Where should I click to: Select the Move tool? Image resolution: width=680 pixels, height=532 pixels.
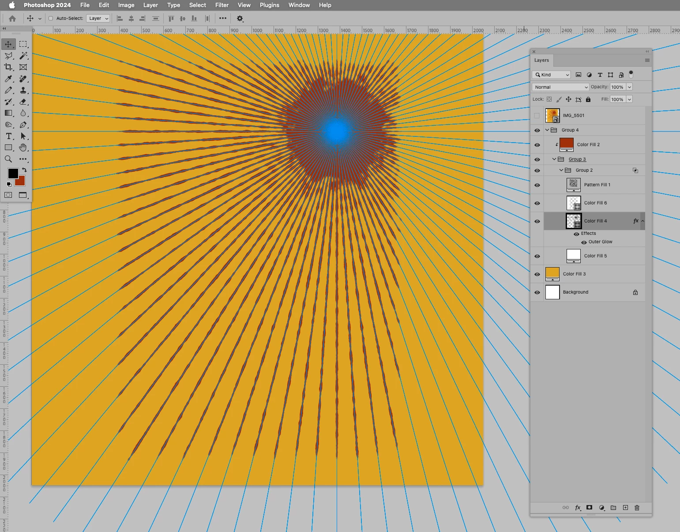coord(8,44)
